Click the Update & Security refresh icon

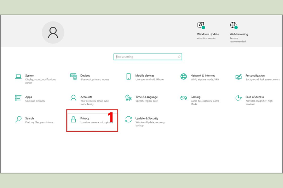click(x=128, y=119)
